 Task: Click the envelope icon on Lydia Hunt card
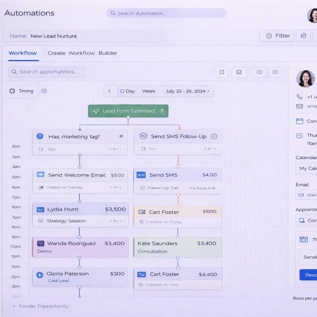point(40,209)
